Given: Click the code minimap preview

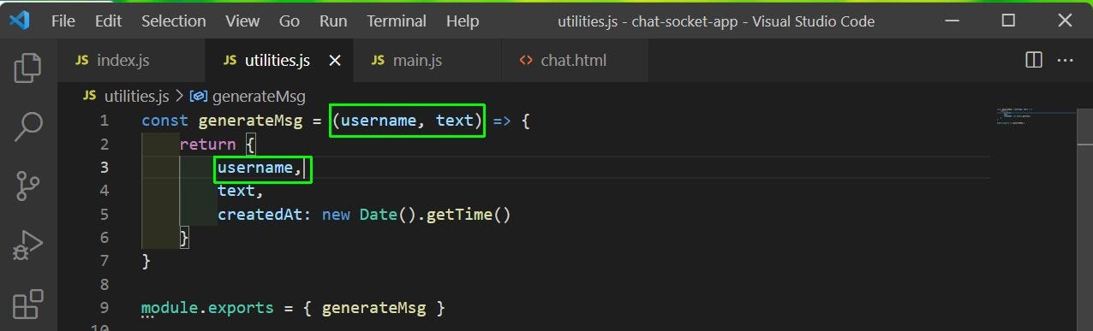Looking at the screenshot, I should (1036, 116).
